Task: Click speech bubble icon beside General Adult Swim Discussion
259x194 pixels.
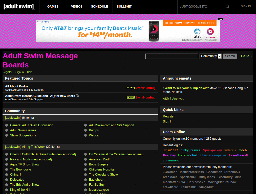Action: point(7,126)
